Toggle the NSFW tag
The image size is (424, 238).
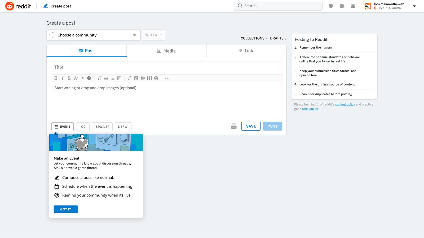click(x=123, y=127)
